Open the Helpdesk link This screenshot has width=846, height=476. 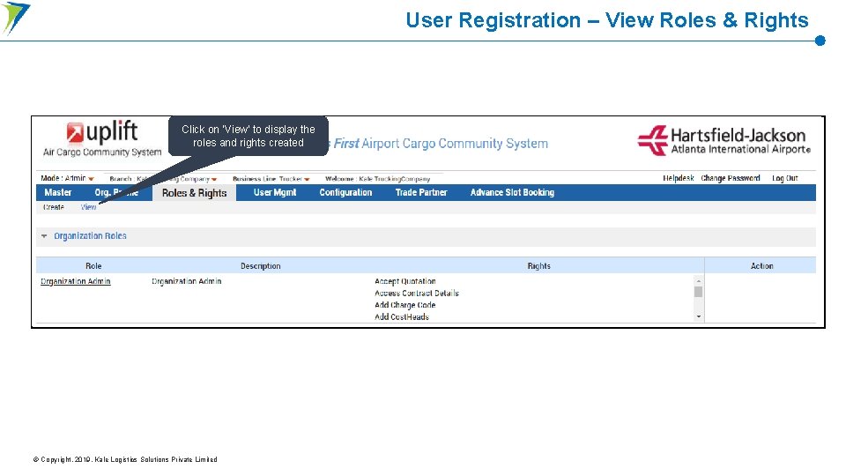pyautogui.click(x=679, y=178)
